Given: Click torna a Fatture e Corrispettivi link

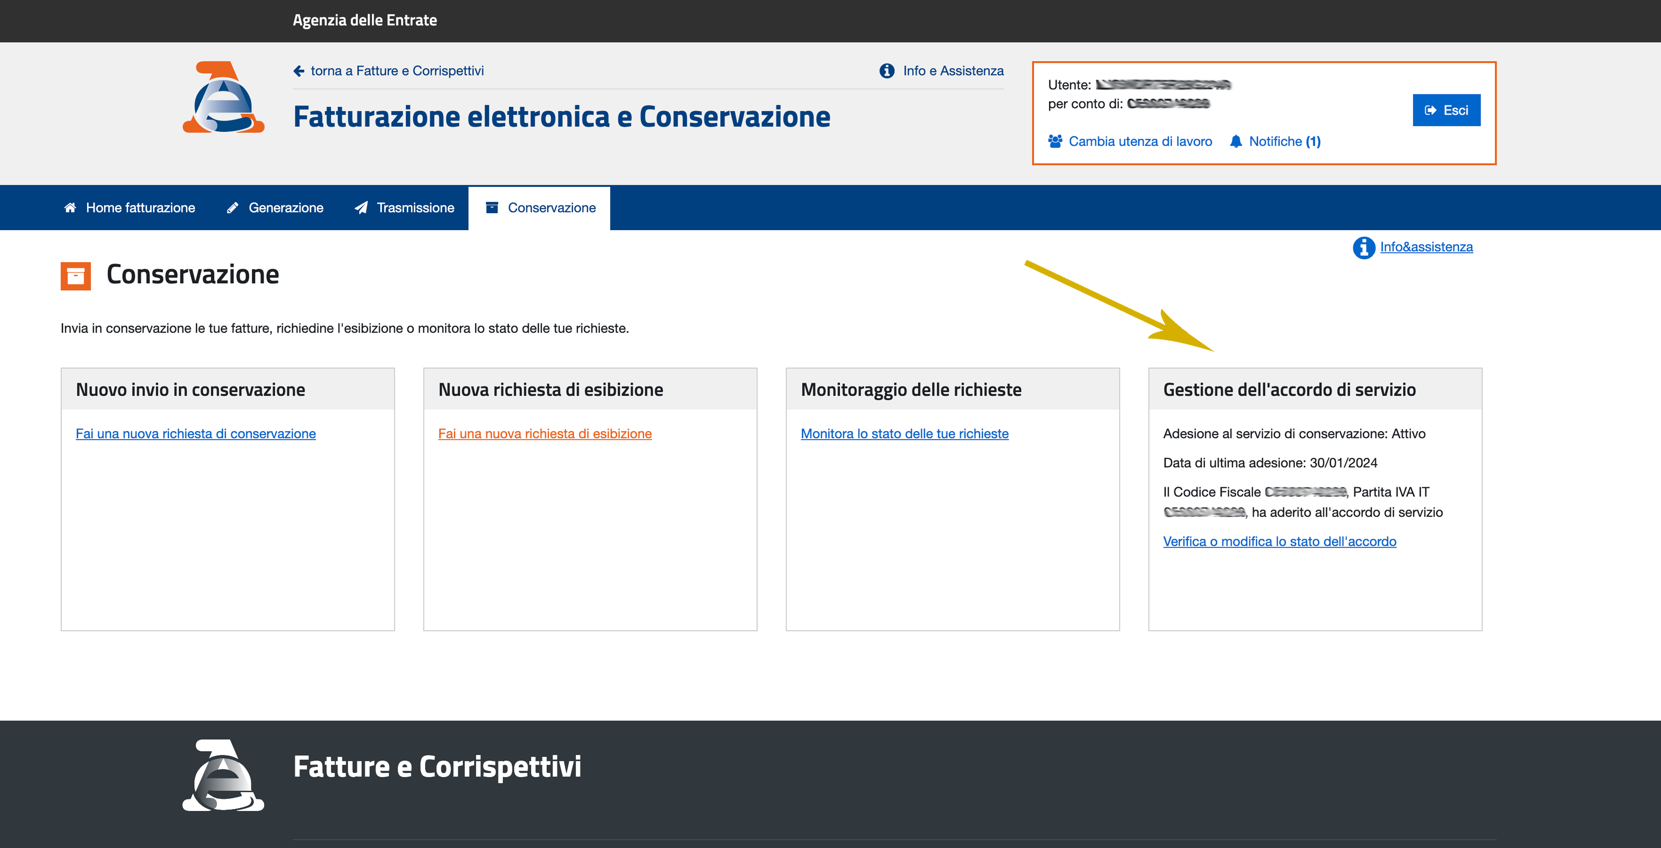Looking at the screenshot, I should (x=397, y=71).
